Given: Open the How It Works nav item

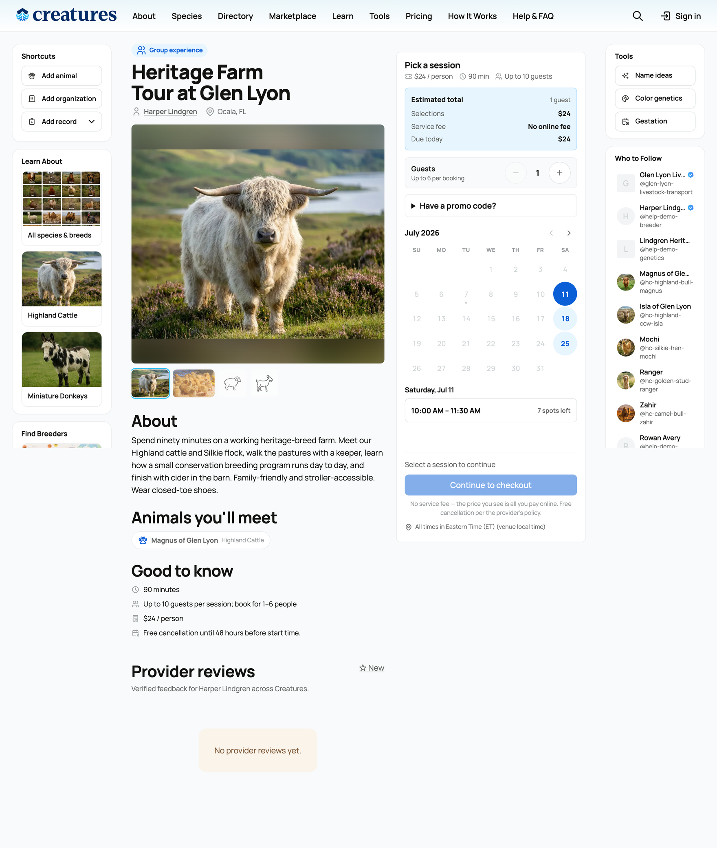Looking at the screenshot, I should pyautogui.click(x=472, y=16).
